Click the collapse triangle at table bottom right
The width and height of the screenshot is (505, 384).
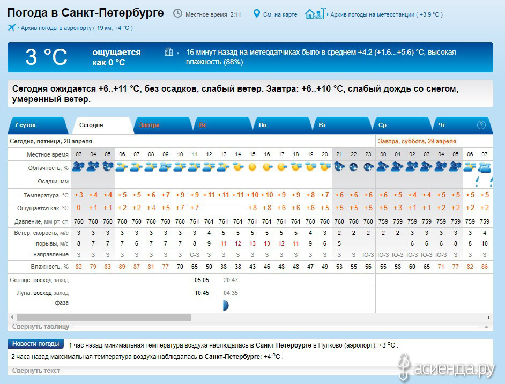(486, 327)
